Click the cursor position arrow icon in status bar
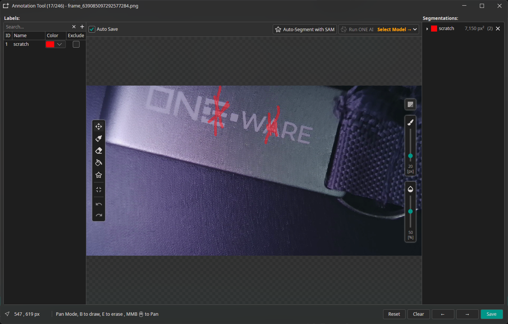This screenshot has height=324, width=508. (7, 314)
